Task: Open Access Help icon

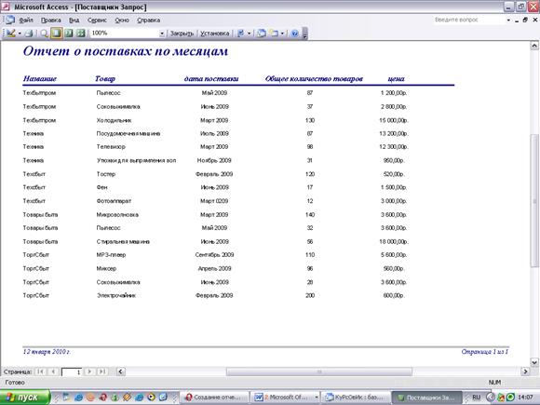Action: pyautogui.click(x=294, y=34)
